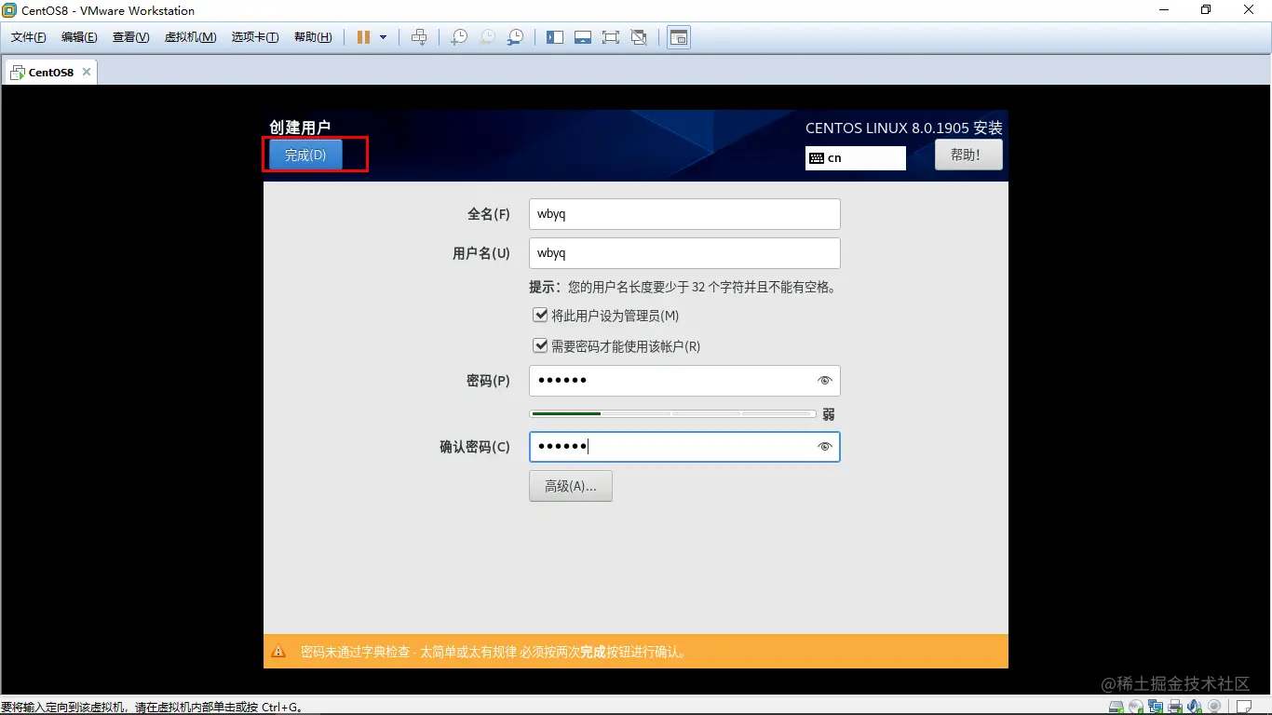Click into the 全名(F) full name field
The image size is (1272, 715).
tap(684, 214)
